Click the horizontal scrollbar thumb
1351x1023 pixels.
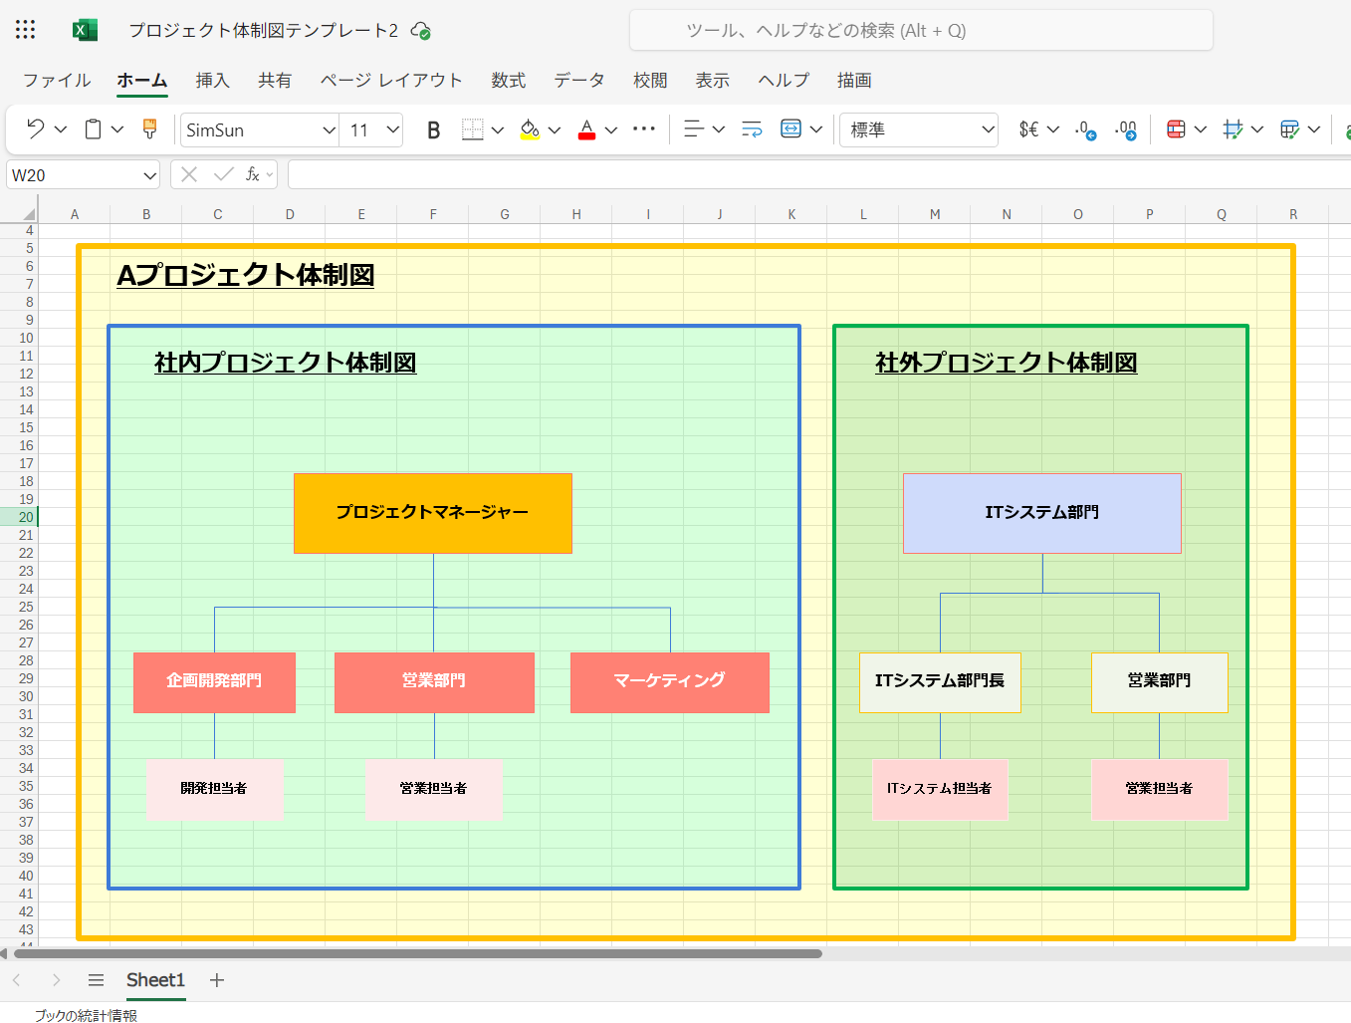pyautogui.click(x=417, y=953)
